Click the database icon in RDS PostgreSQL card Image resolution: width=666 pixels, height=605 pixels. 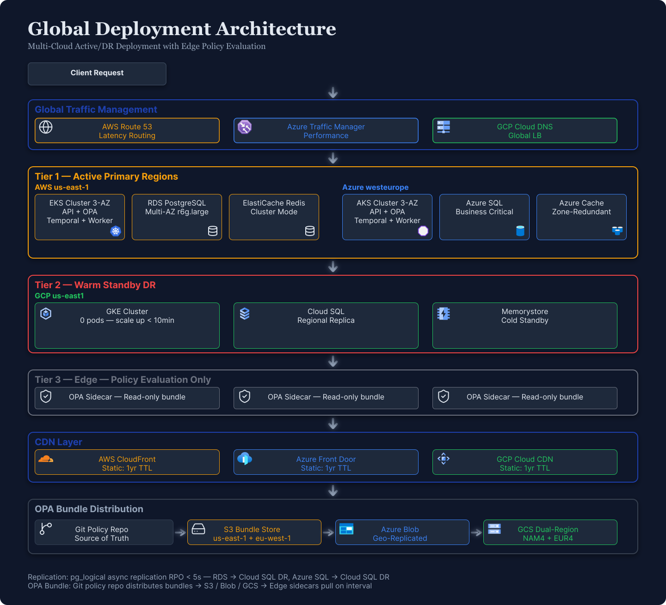click(213, 231)
